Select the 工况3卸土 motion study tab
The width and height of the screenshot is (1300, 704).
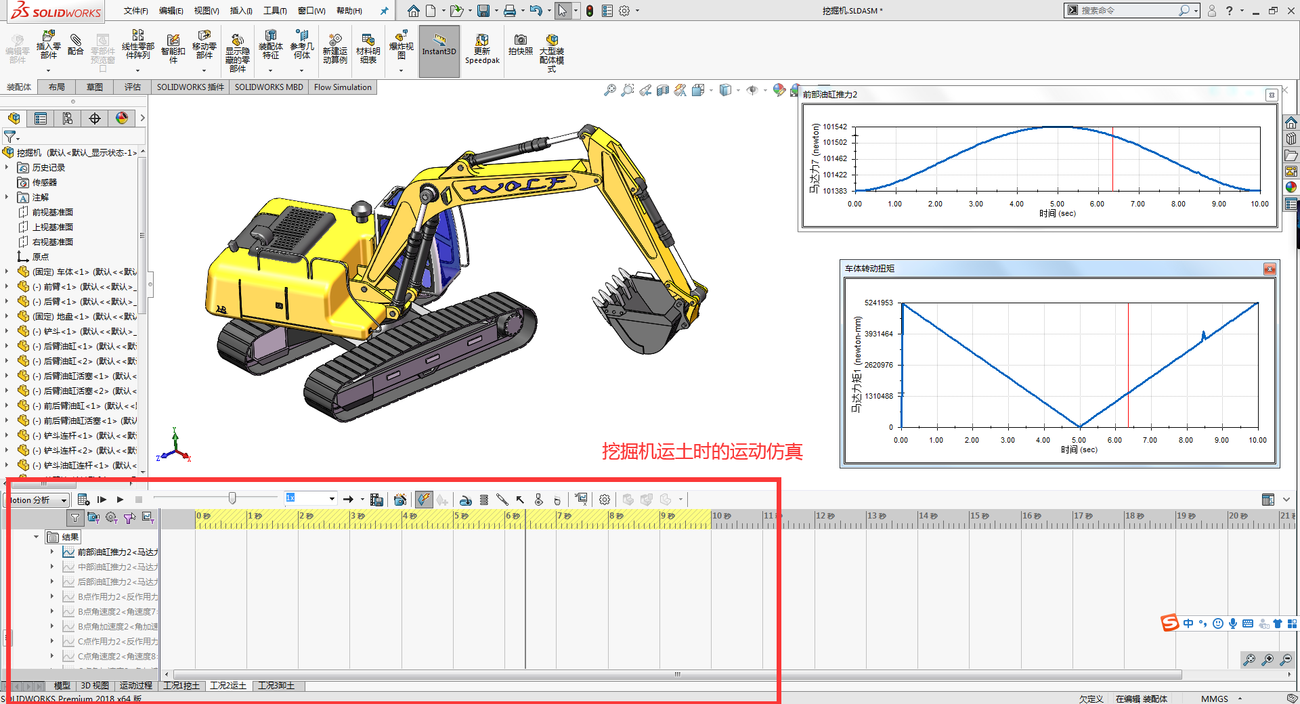(276, 686)
